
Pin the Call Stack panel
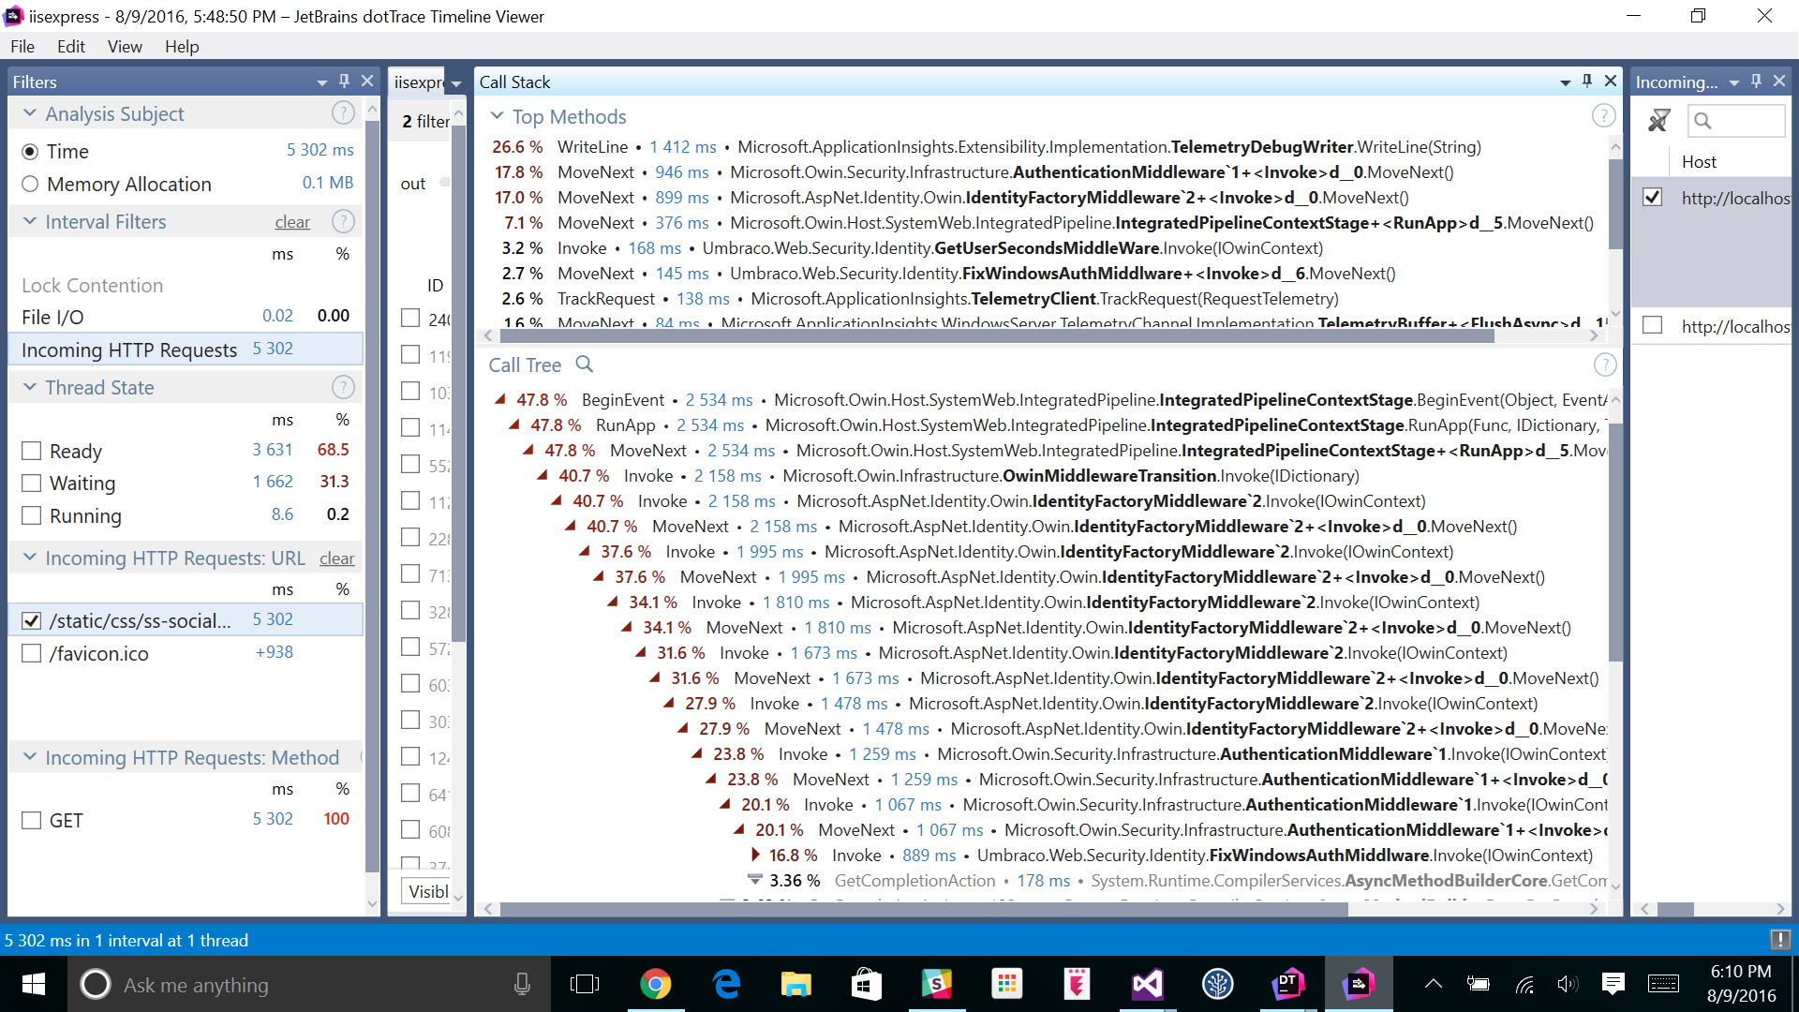coord(1586,82)
